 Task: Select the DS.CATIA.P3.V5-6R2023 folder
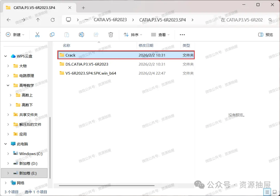(x=126, y=64)
